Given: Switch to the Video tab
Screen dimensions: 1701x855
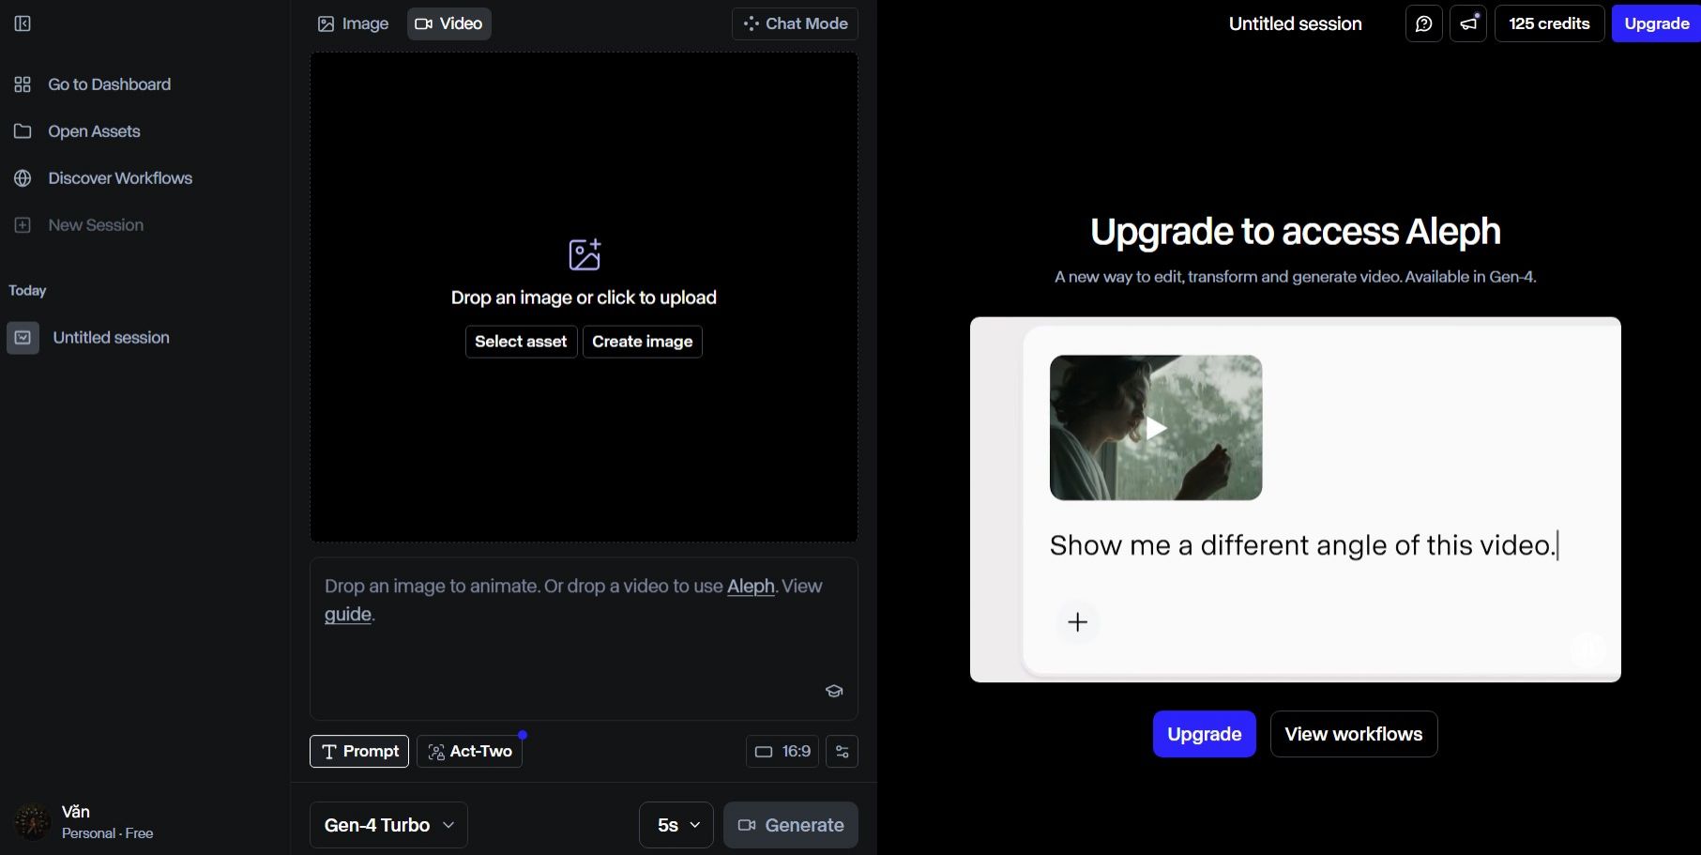Looking at the screenshot, I should pos(448,23).
